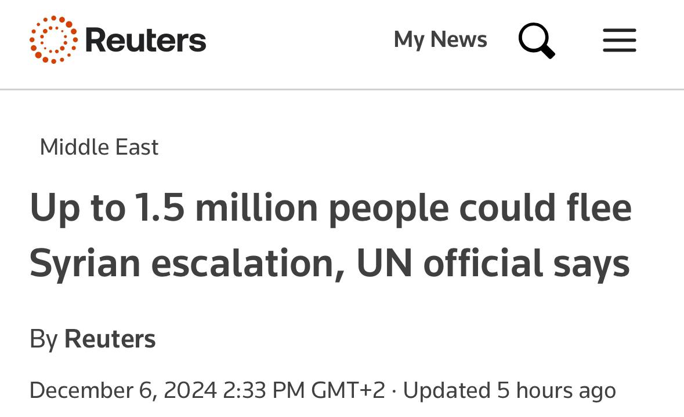Image resolution: width=684 pixels, height=417 pixels.
Task: Click the '1.5 million' figure in headline
Action: [225, 208]
